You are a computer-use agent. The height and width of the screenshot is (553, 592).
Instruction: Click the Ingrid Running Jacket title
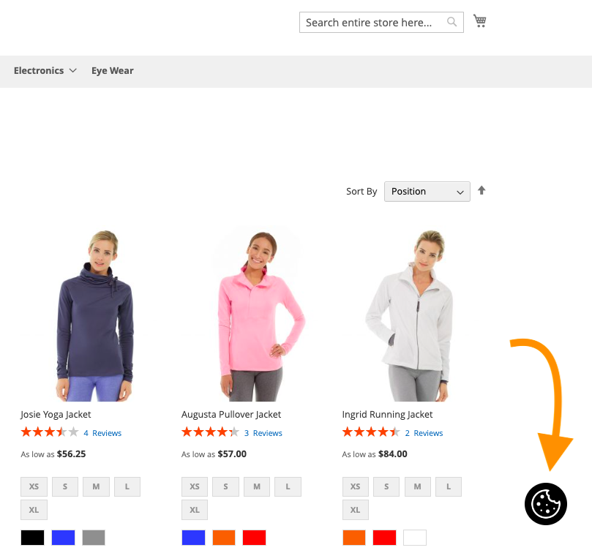click(387, 415)
